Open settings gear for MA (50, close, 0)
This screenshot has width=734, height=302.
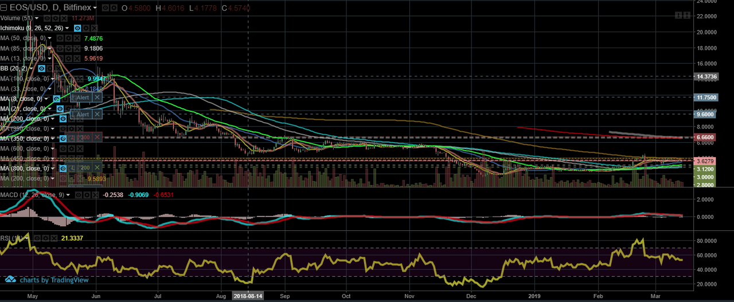coord(69,38)
